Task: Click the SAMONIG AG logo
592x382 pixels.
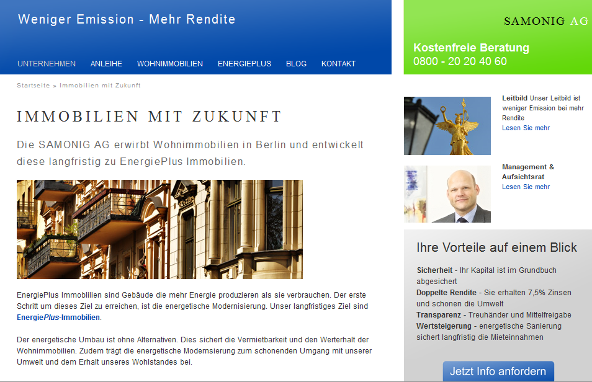Action: click(x=545, y=21)
